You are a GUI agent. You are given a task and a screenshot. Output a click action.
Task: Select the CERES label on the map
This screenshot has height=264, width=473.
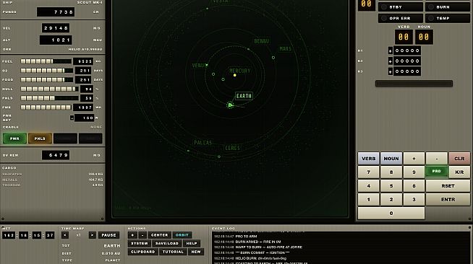click(233, 148)
